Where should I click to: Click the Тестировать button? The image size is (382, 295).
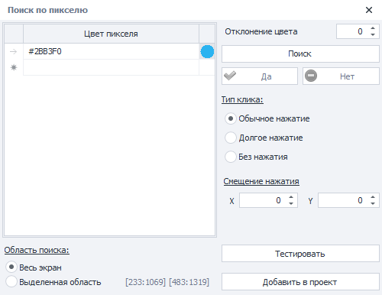(x=300, y=254)
